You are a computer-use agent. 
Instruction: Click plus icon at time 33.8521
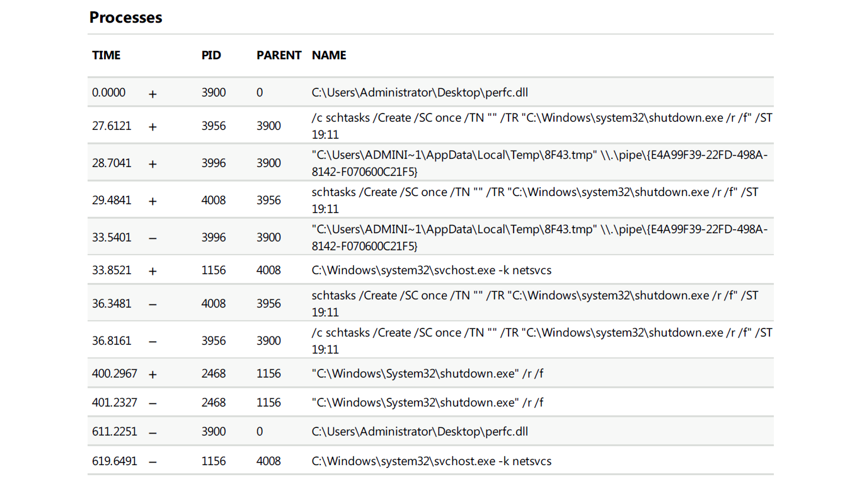(152, 271)
